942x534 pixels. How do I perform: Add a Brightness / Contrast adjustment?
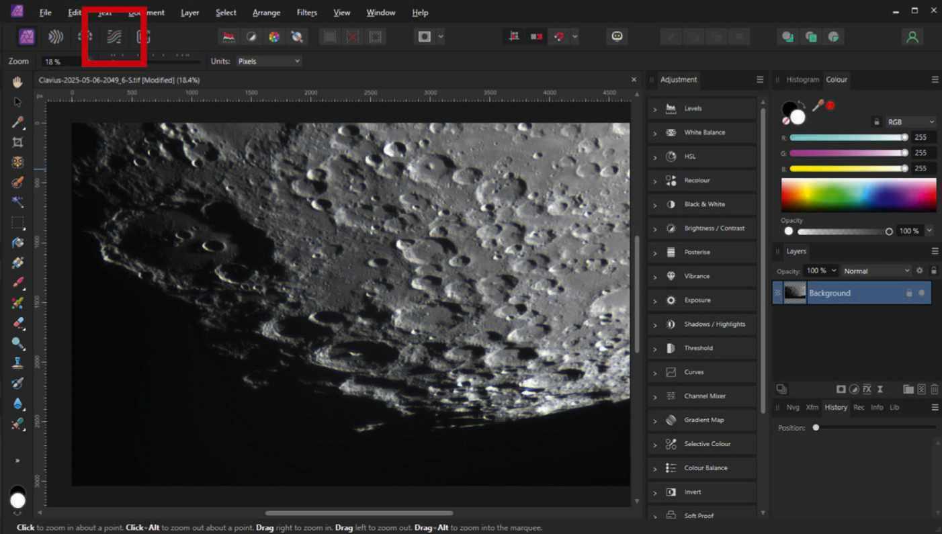(714, 228)
